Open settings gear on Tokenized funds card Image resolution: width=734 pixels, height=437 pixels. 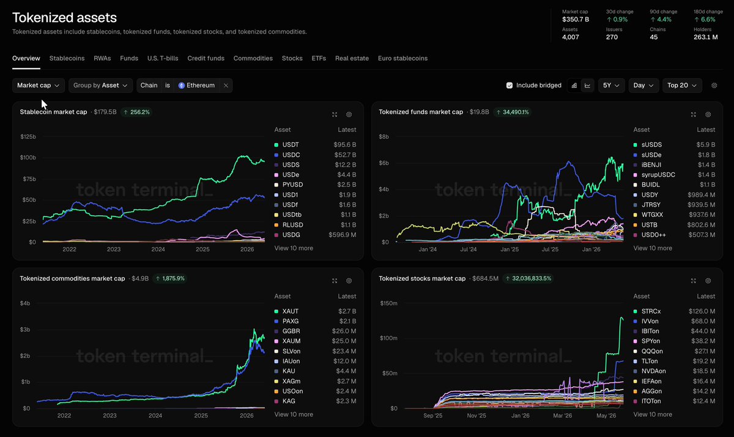pos(708,114)
